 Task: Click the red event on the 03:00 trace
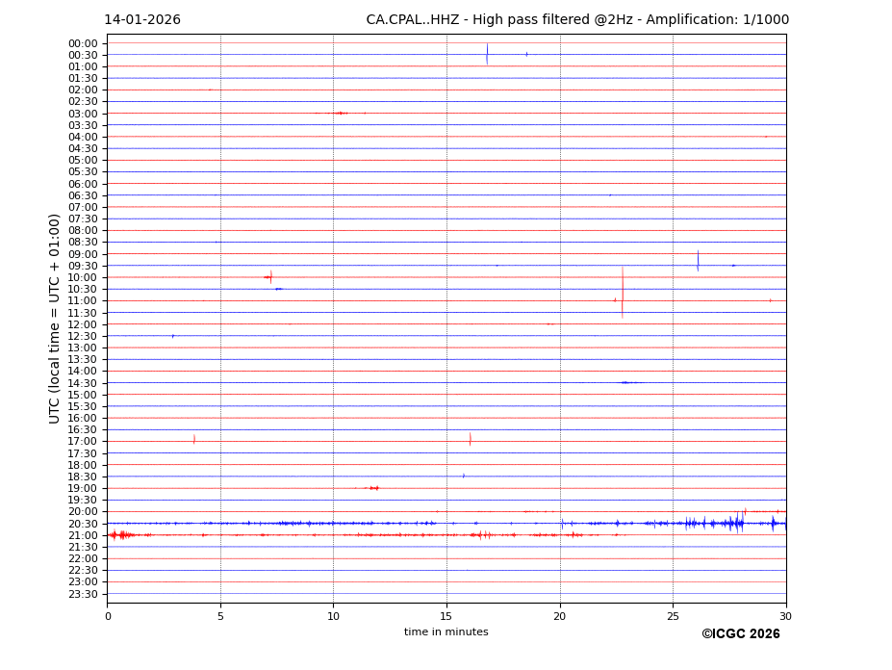(339, 113)
